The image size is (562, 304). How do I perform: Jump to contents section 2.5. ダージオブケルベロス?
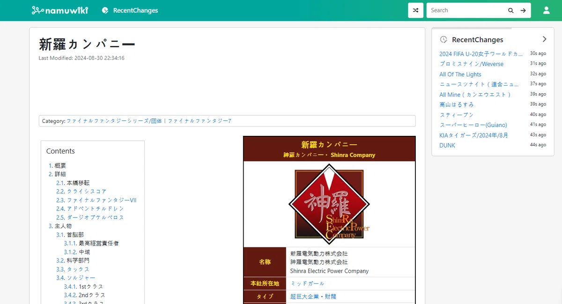pyautogui.click(x=90, y=217)
